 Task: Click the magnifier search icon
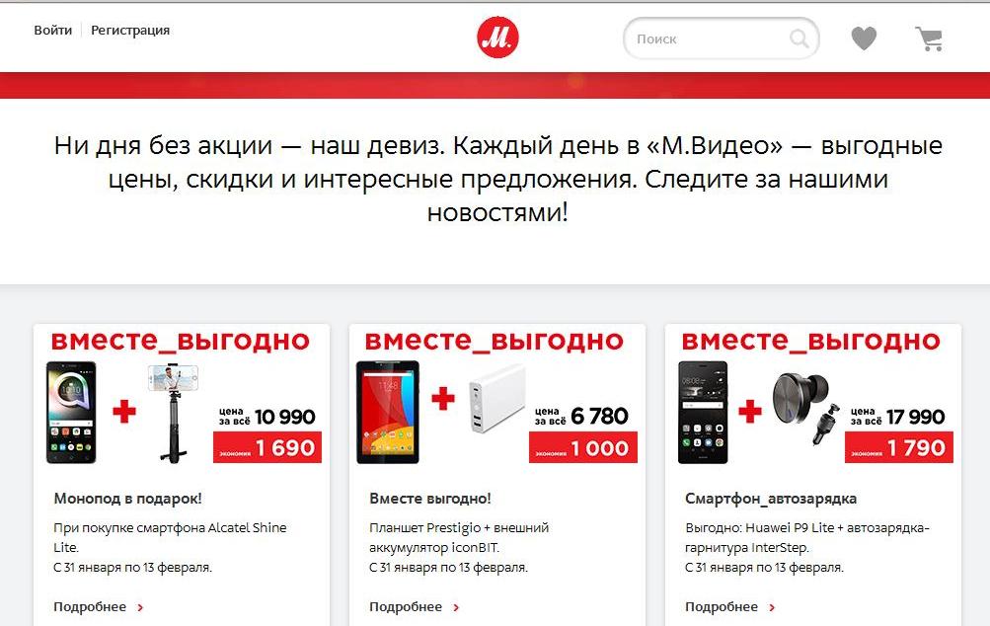pos(799,39)
